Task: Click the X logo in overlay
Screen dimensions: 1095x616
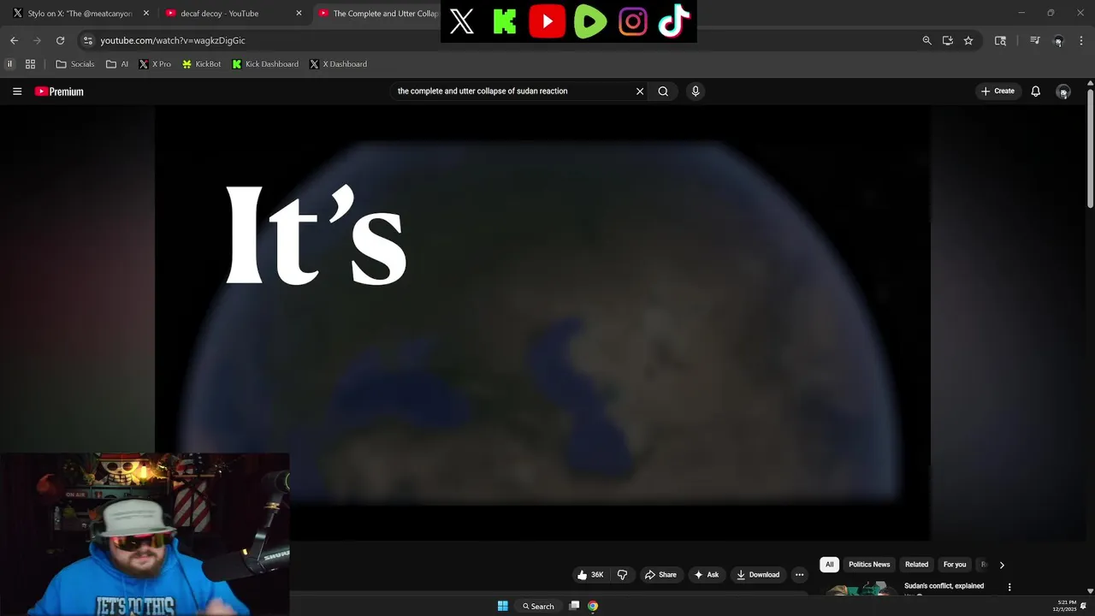Action: click(x=462, y=22)
